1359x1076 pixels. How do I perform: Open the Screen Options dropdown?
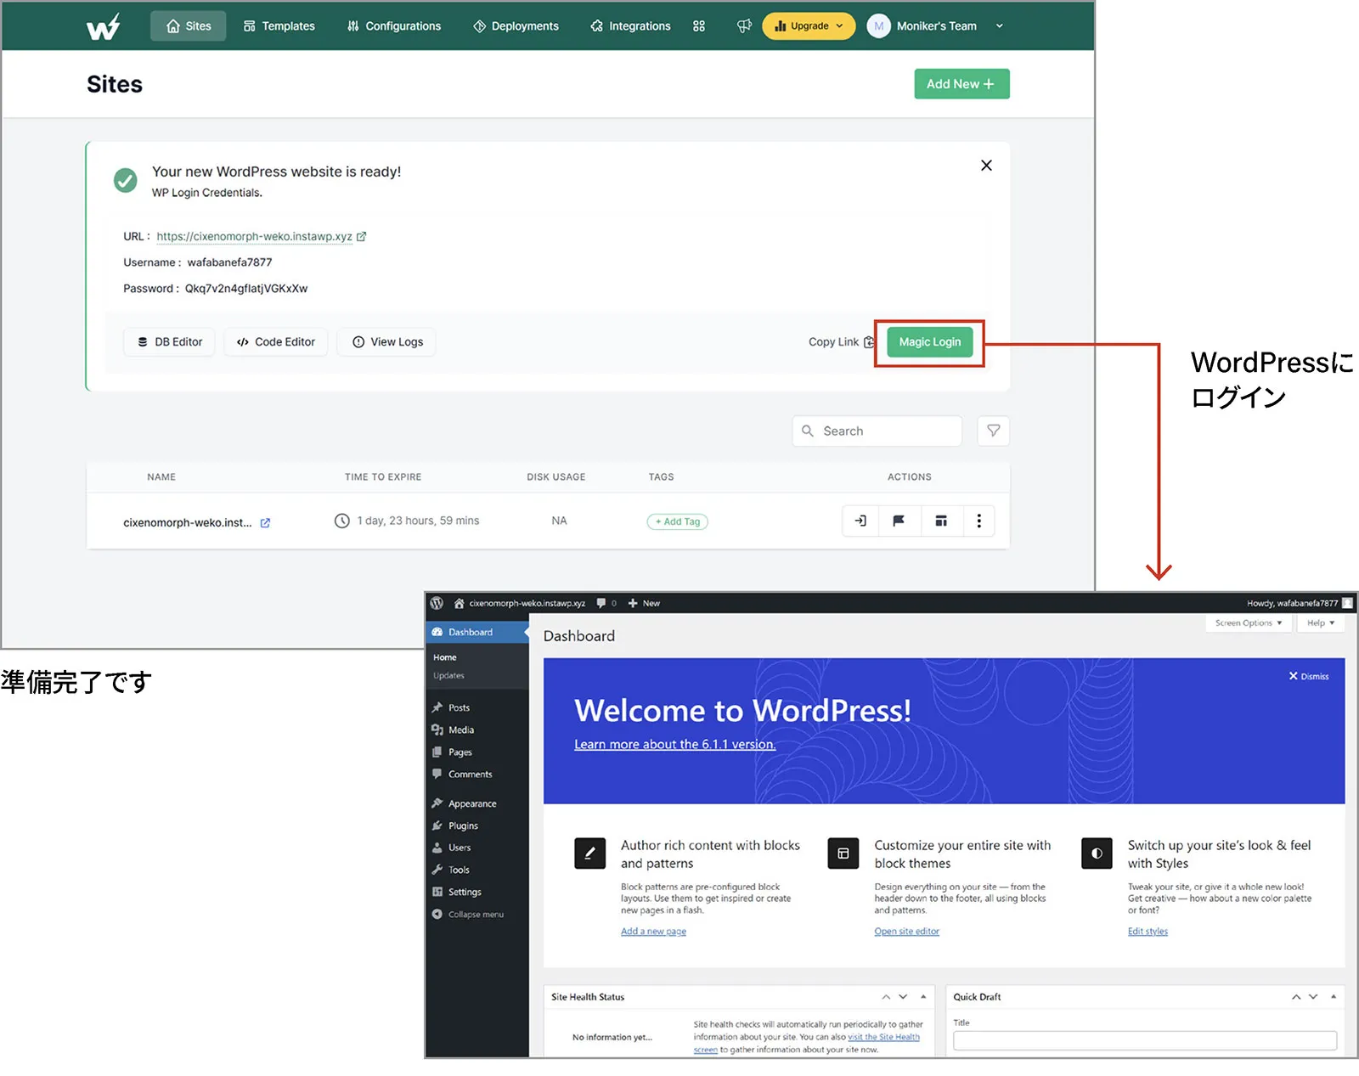pos(1248,623)
